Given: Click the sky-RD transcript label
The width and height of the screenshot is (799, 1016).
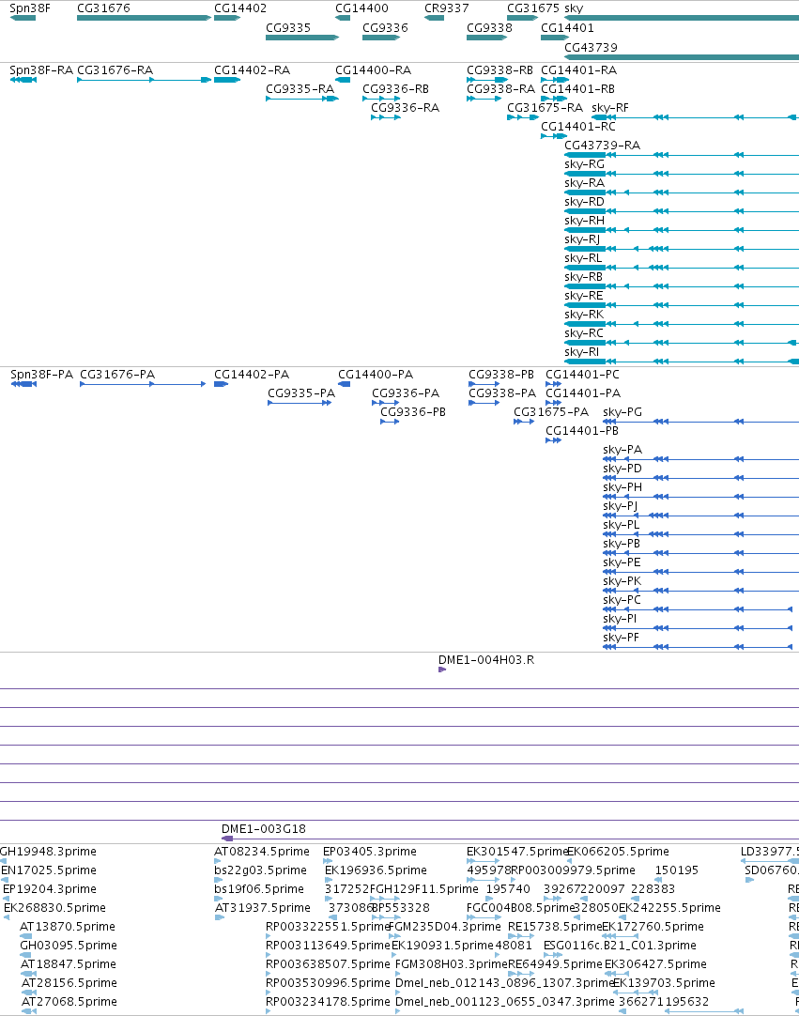Looking at the screenshot, I should 585,202.
